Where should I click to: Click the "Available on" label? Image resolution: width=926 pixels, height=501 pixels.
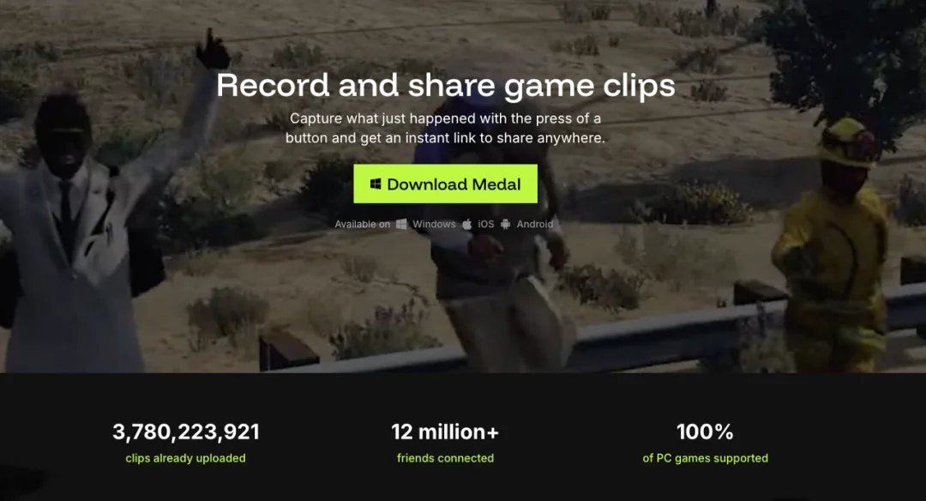pyautogui.click(x=363, y=224)
